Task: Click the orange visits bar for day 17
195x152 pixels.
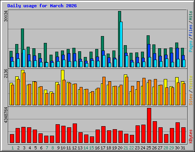Action: point(104,91)
